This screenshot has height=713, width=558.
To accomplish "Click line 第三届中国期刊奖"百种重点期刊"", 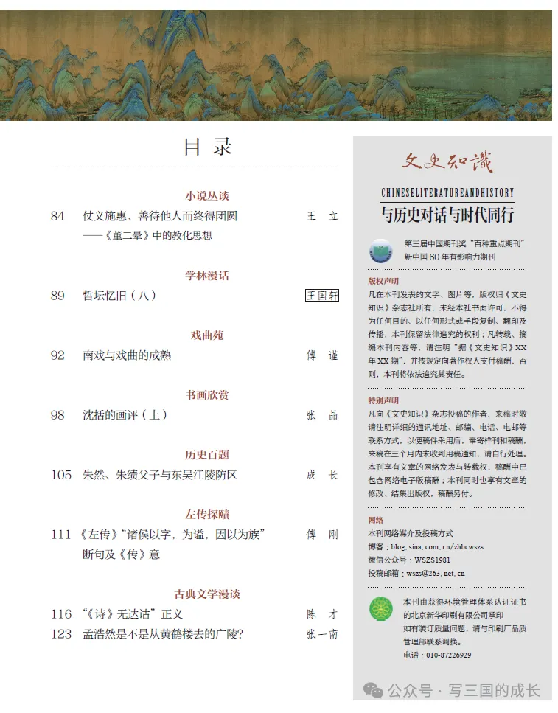I will click(x=464, y=244).
